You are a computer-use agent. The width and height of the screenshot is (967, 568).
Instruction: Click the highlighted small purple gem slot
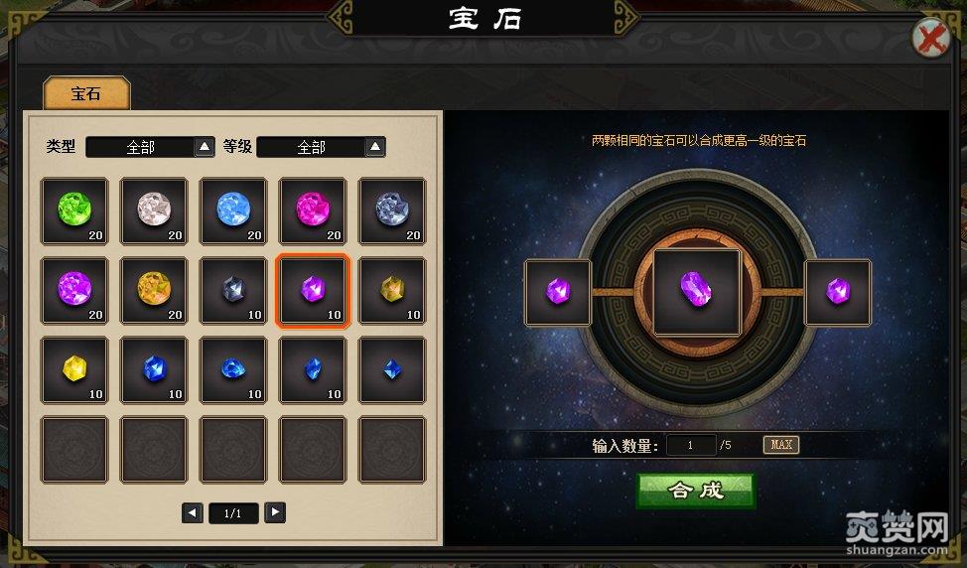click(313, 291)
